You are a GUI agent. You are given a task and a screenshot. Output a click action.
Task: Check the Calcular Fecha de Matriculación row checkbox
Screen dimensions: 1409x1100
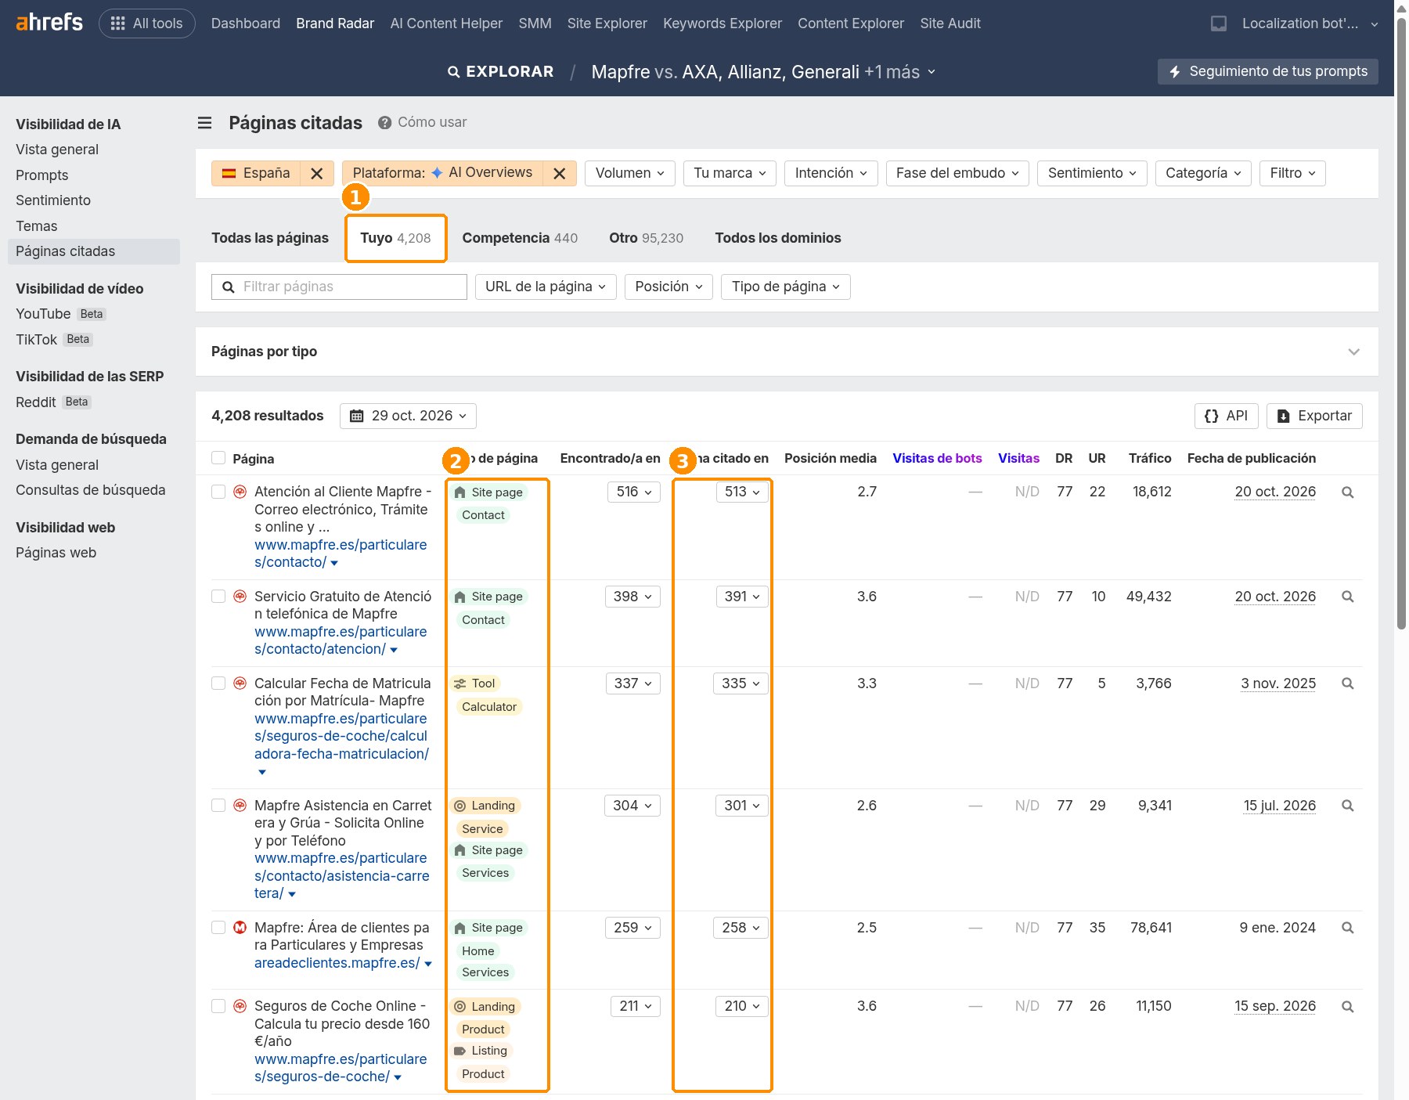pyautogui.click(x=218, y=683)
